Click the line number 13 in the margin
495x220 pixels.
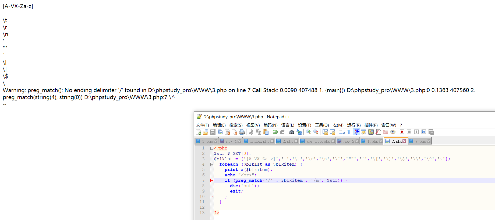tap(202, 213)
